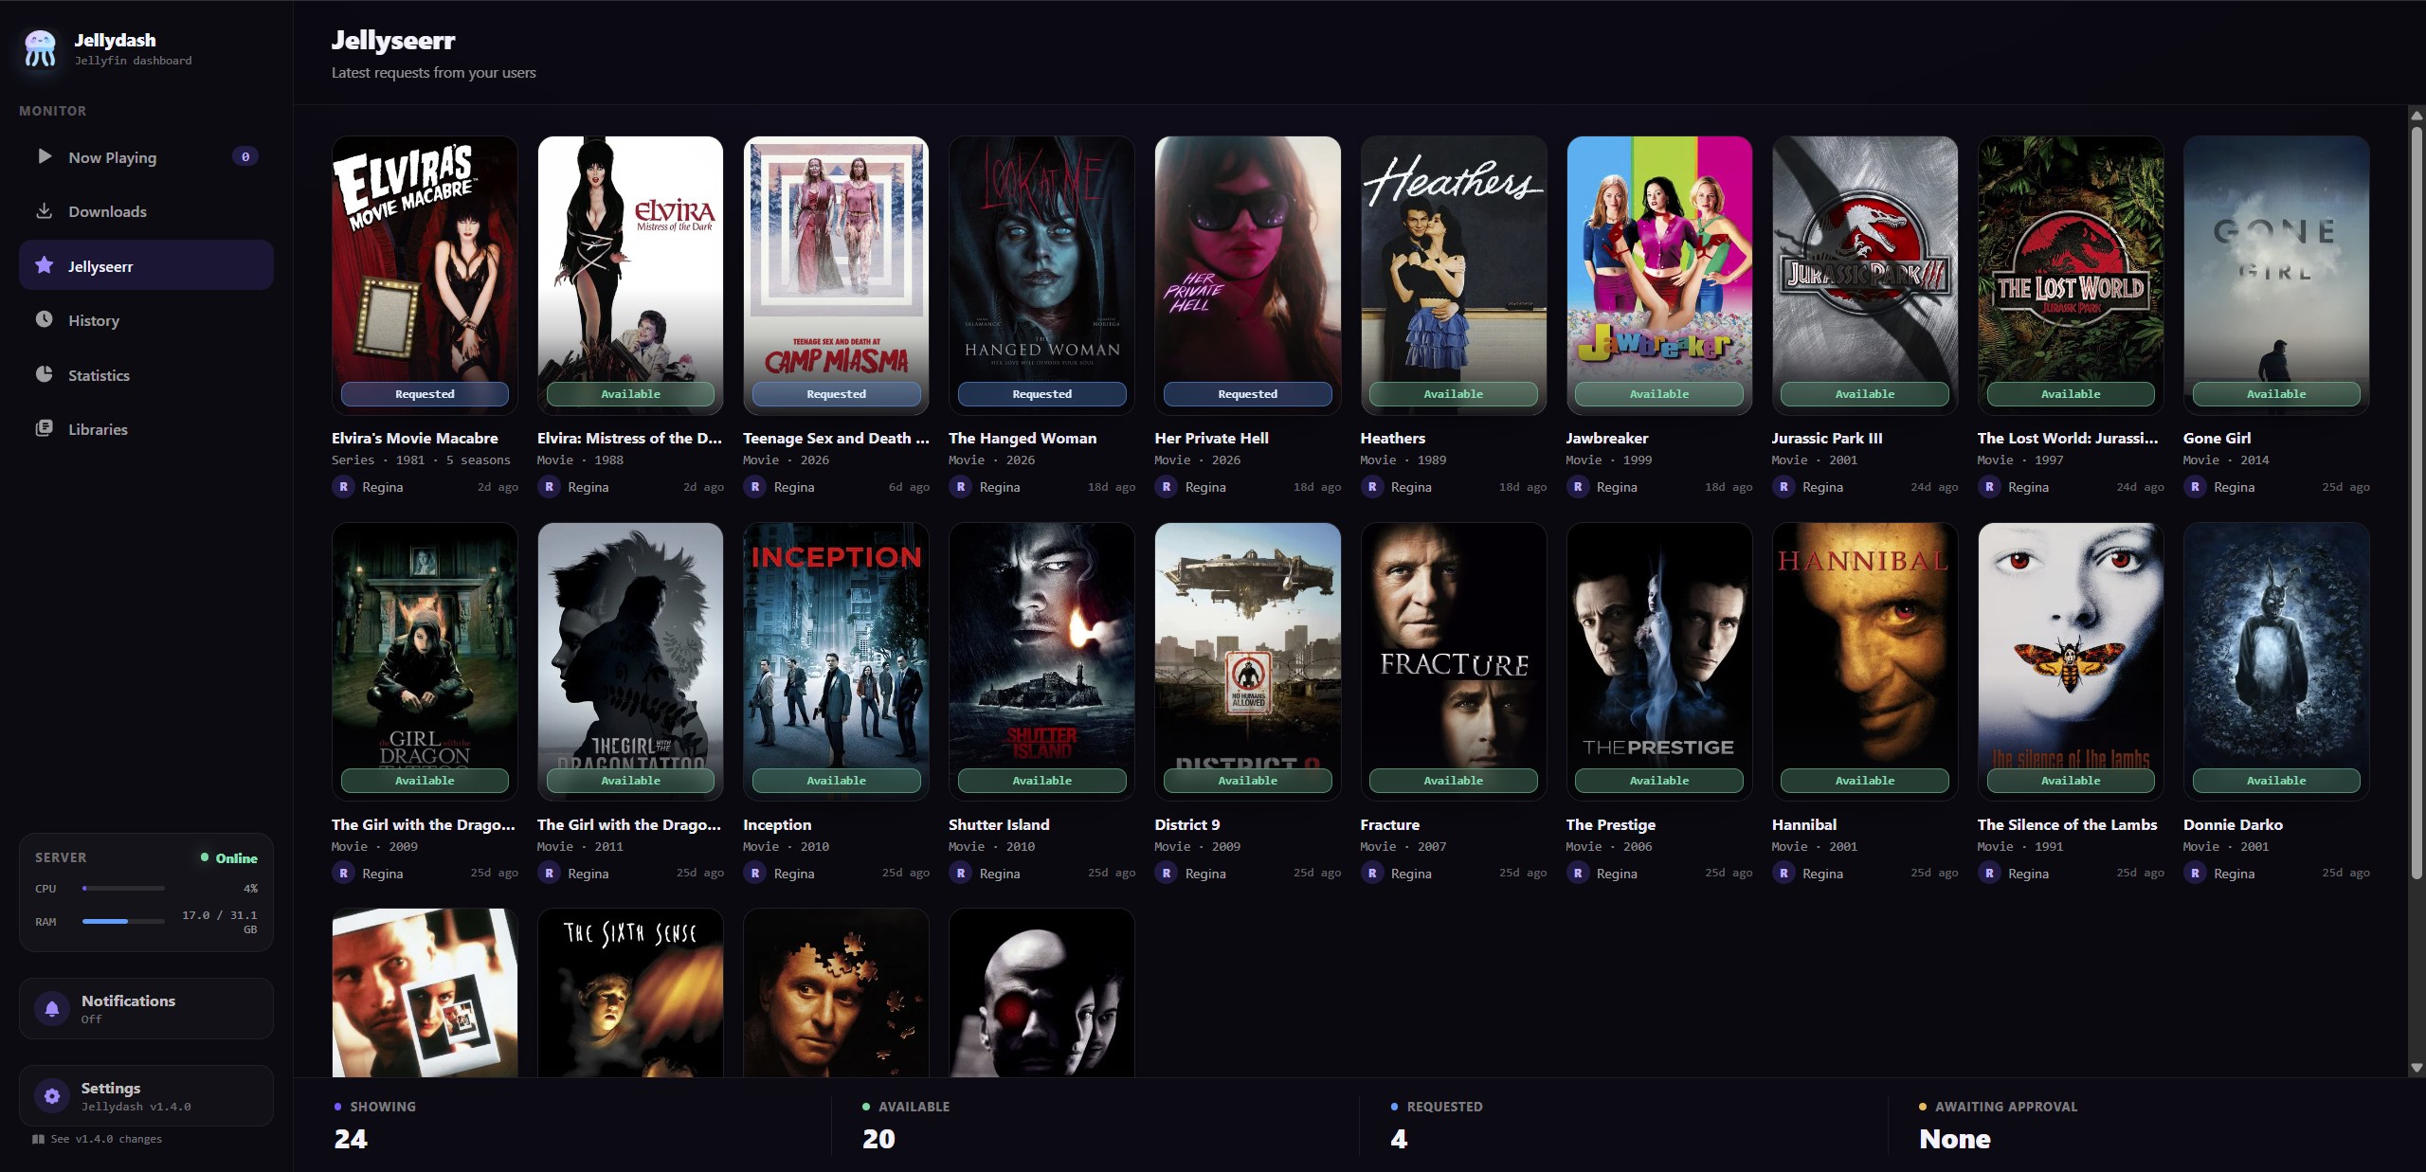Click Regina's avatar under Jurassic Park III
This screenshot has height=1172, width=2426.
pos(1783,487)
